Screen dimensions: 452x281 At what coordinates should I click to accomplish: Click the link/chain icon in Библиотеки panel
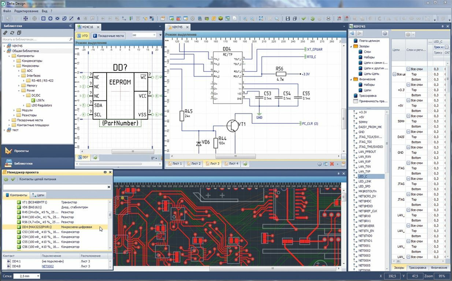point(6,33)
